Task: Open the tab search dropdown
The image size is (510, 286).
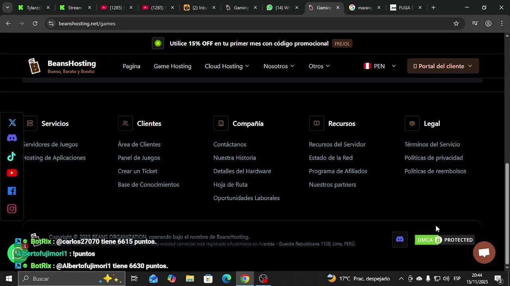Action: click(7, 8)
